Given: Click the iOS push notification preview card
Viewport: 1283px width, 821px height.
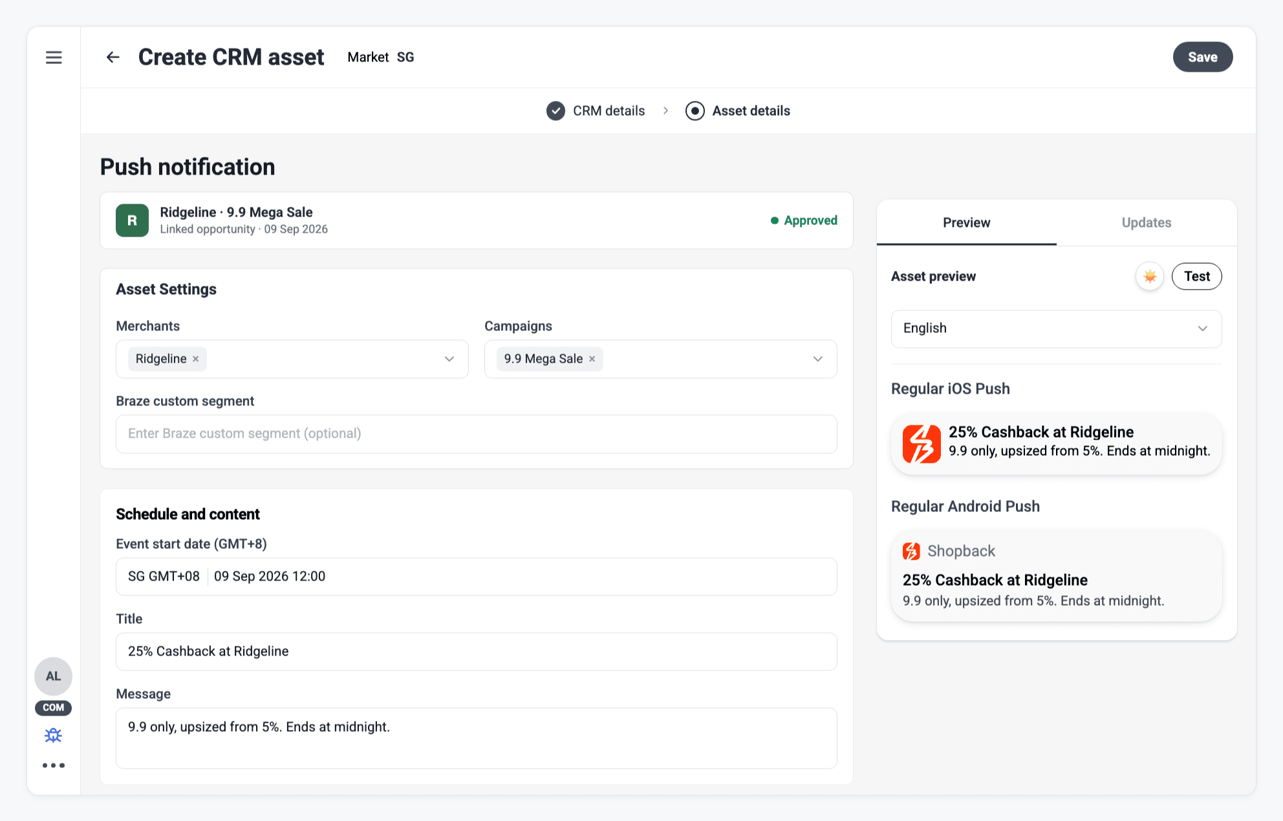Looking at the screenshot, I should (x=1057, y=443).
